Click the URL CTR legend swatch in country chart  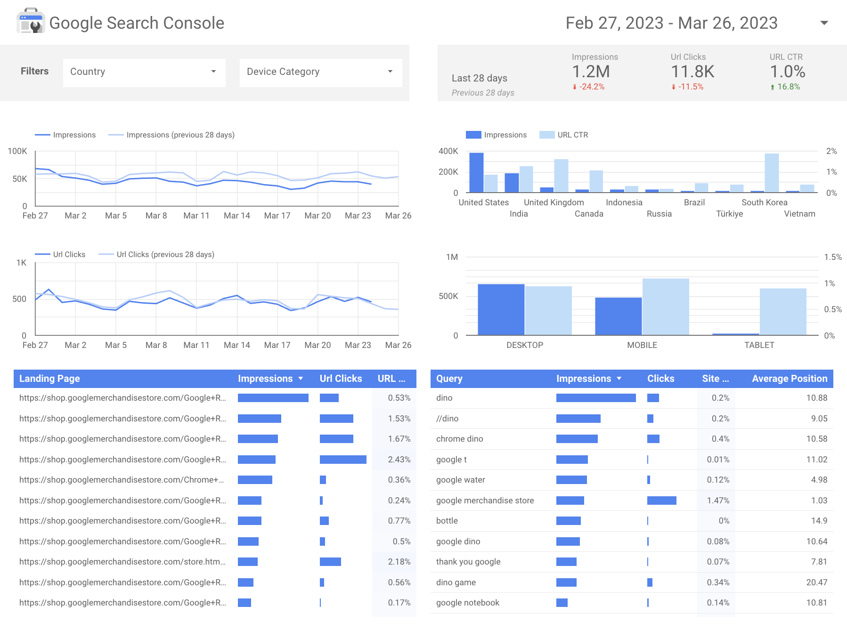[x=547, y=135]
